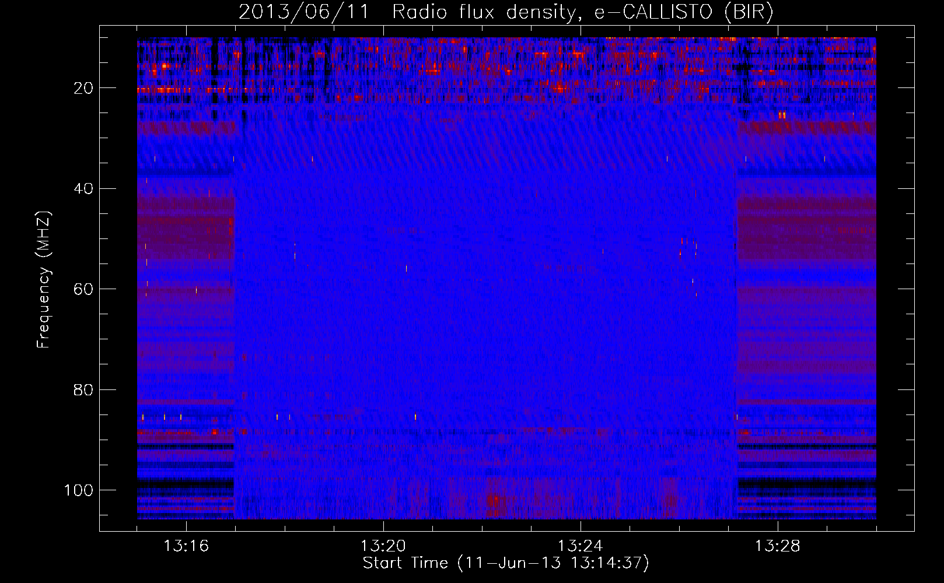The height and width of the screenshot is (583, 944).
Task: Click the 'Start Time (11-Jun-13 13:14:37)' x-axis label
Action: tap(506, 563)
